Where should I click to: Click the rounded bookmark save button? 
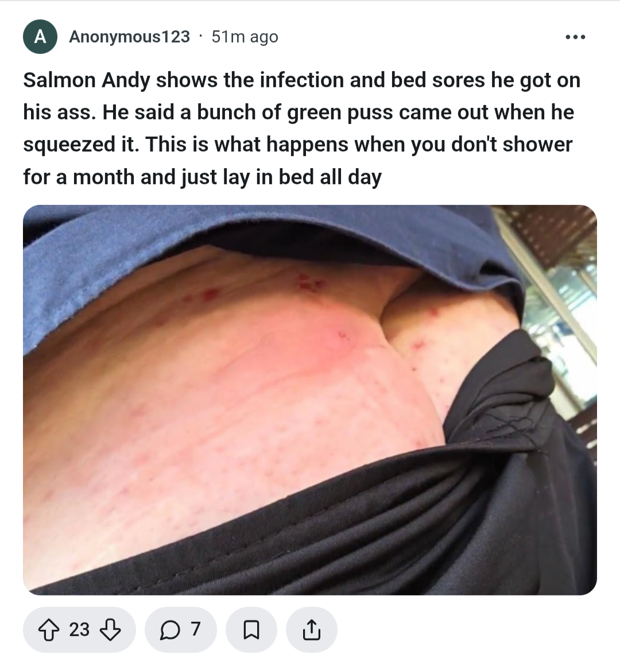[251, 629]
